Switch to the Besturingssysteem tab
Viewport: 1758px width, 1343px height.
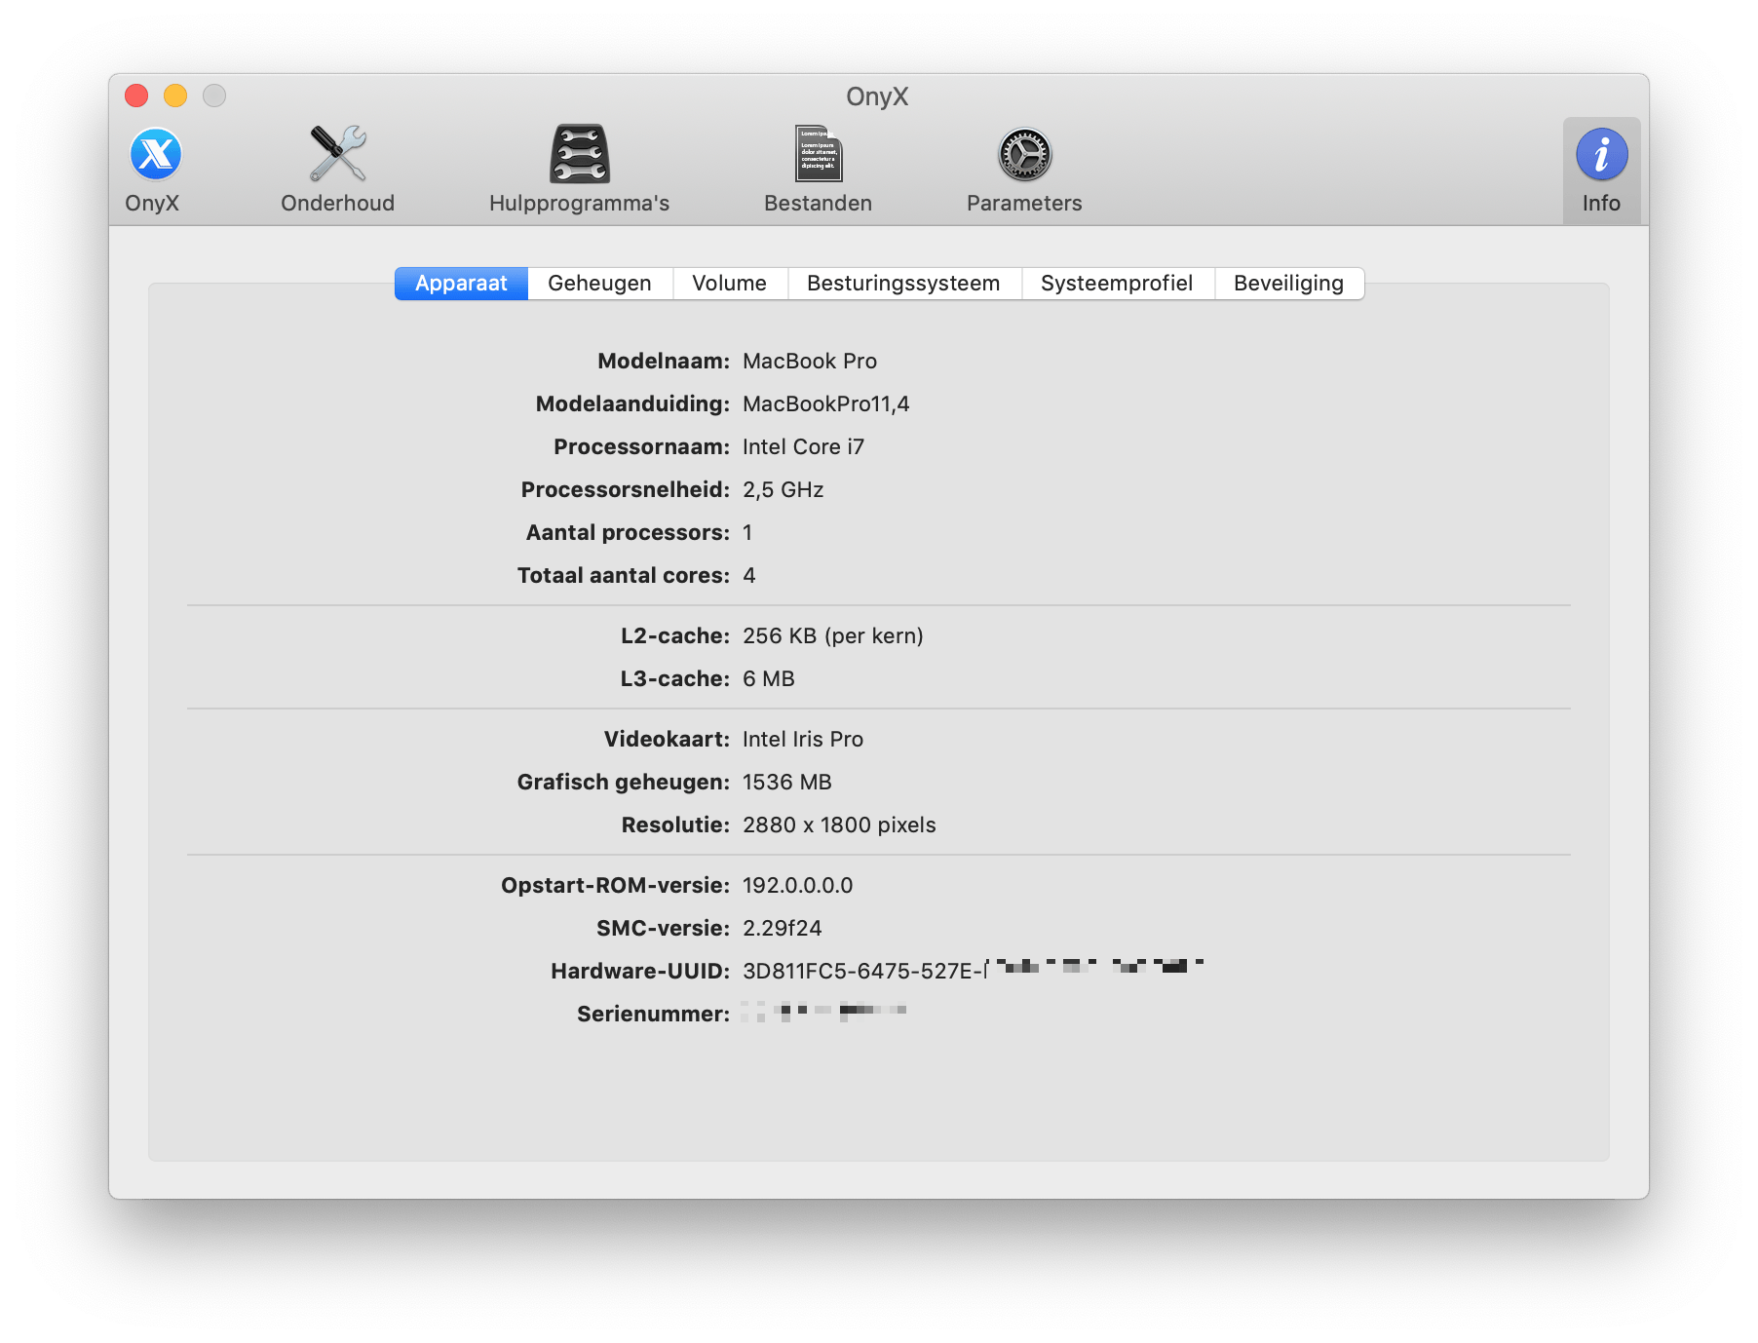(x=903, y=284)
